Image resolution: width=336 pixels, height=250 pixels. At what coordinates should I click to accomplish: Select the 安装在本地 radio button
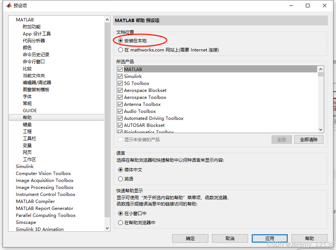(120, 41)
